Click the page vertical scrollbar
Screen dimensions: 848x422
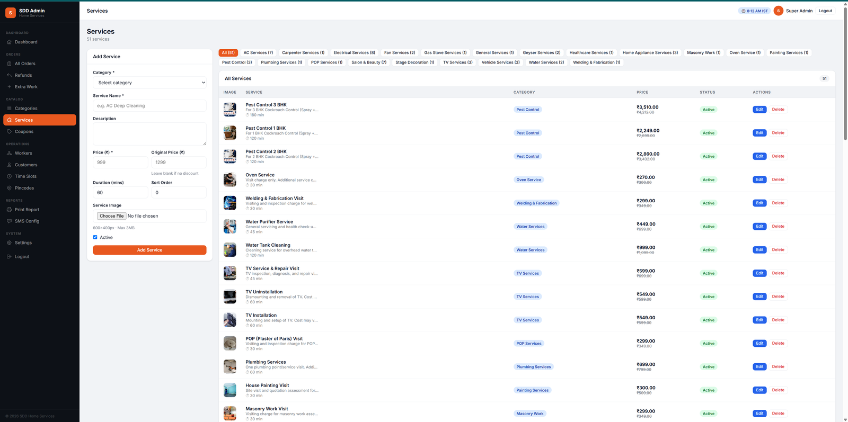click(845, 74)
